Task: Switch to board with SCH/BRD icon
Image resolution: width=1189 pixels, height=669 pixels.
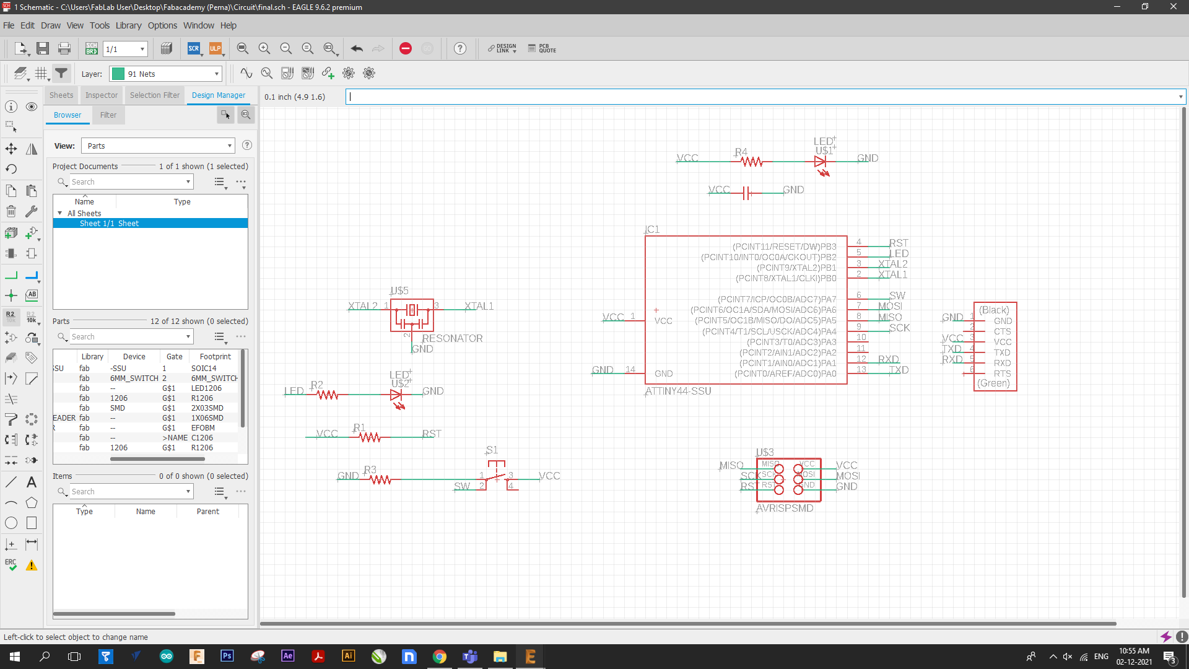Action: pos(92,48)
